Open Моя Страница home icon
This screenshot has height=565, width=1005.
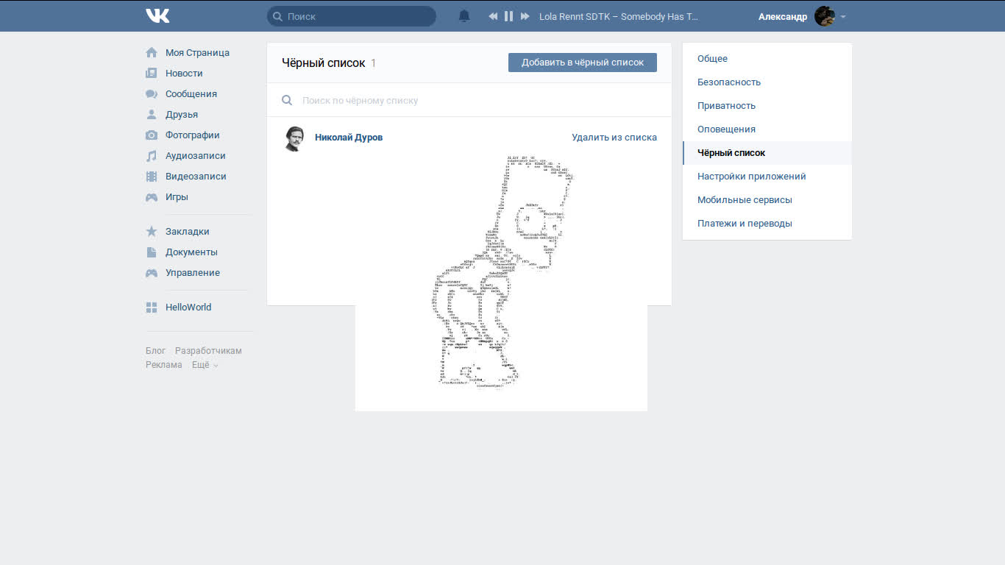pyautogui.click(x=152, y=53)
